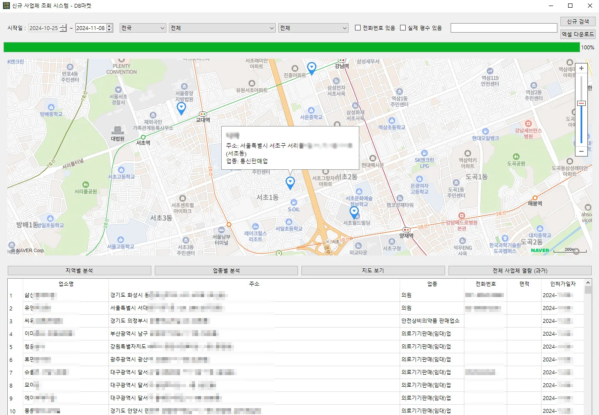Open the third 전체 category dropdown
This screenshot has height=415, width=599.
tap(313, 28)
